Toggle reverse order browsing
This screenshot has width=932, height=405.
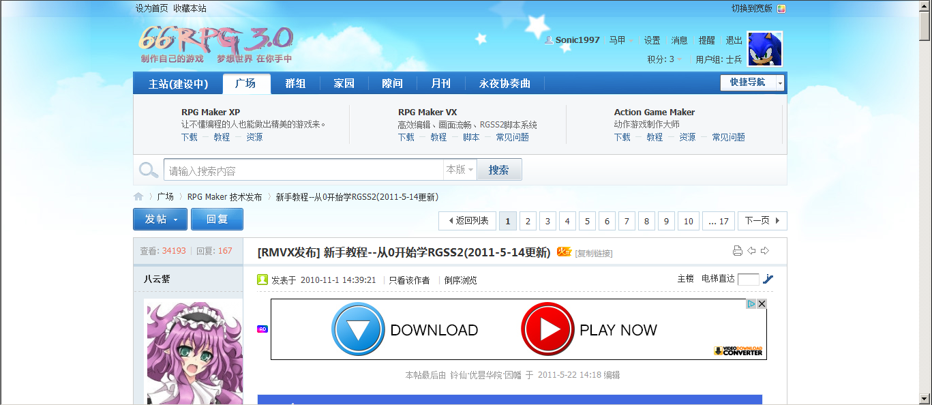click(x=460, y=280)
